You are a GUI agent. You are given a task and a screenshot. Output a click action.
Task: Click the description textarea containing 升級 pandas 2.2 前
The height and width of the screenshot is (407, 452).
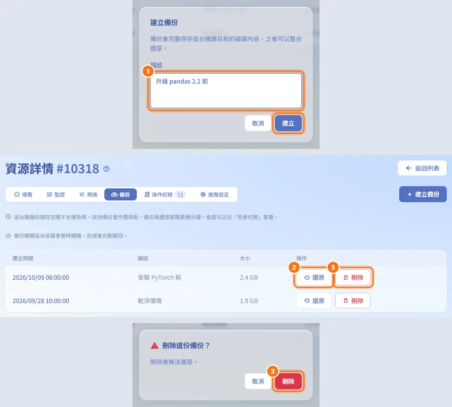click(x=226, y=90)
